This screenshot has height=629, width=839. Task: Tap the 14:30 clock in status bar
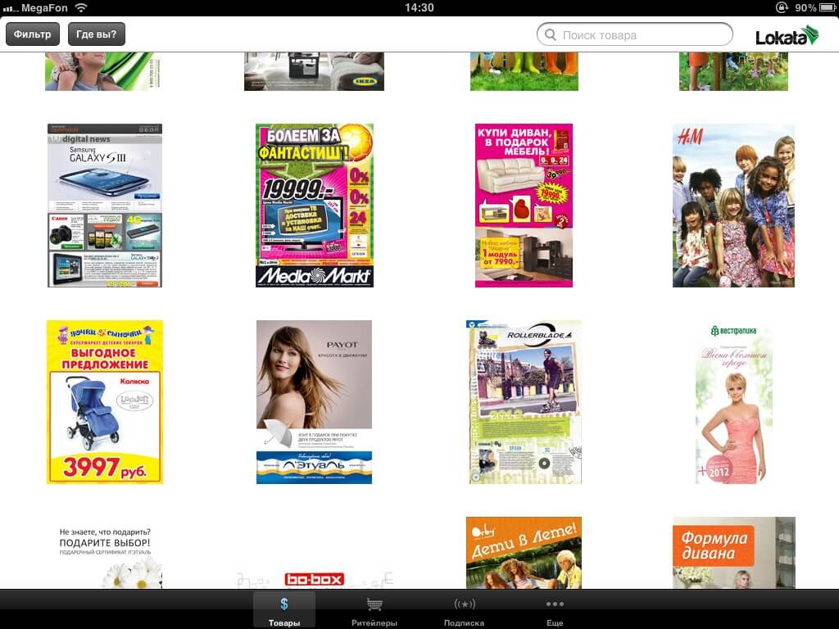coord(419,7)
